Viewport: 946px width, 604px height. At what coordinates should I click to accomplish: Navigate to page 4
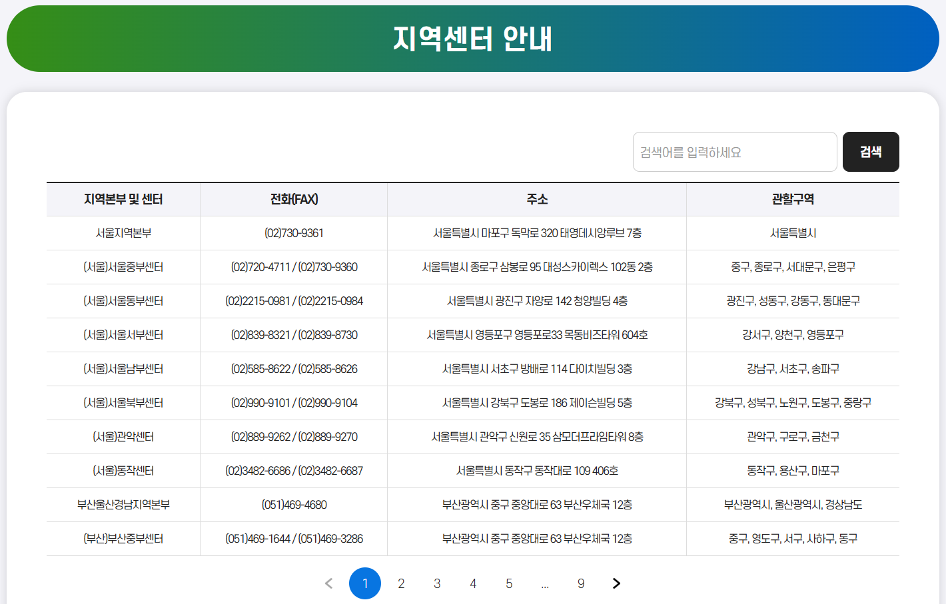tap(473, 583)
